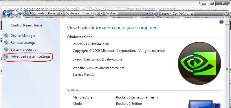
Task: Open Remote settings link
Action: [x=23, y=43]
